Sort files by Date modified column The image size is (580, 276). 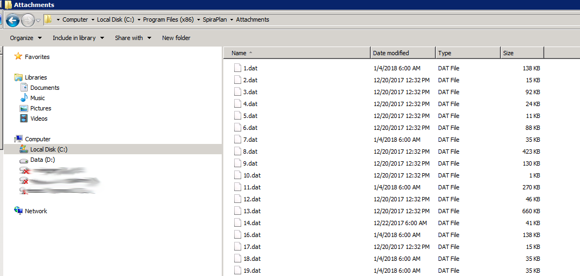pos(391,53)
